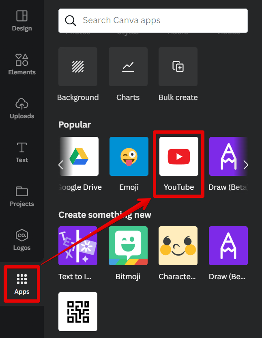
Task: Open the Google Drive app
Action: pos(79,156)
